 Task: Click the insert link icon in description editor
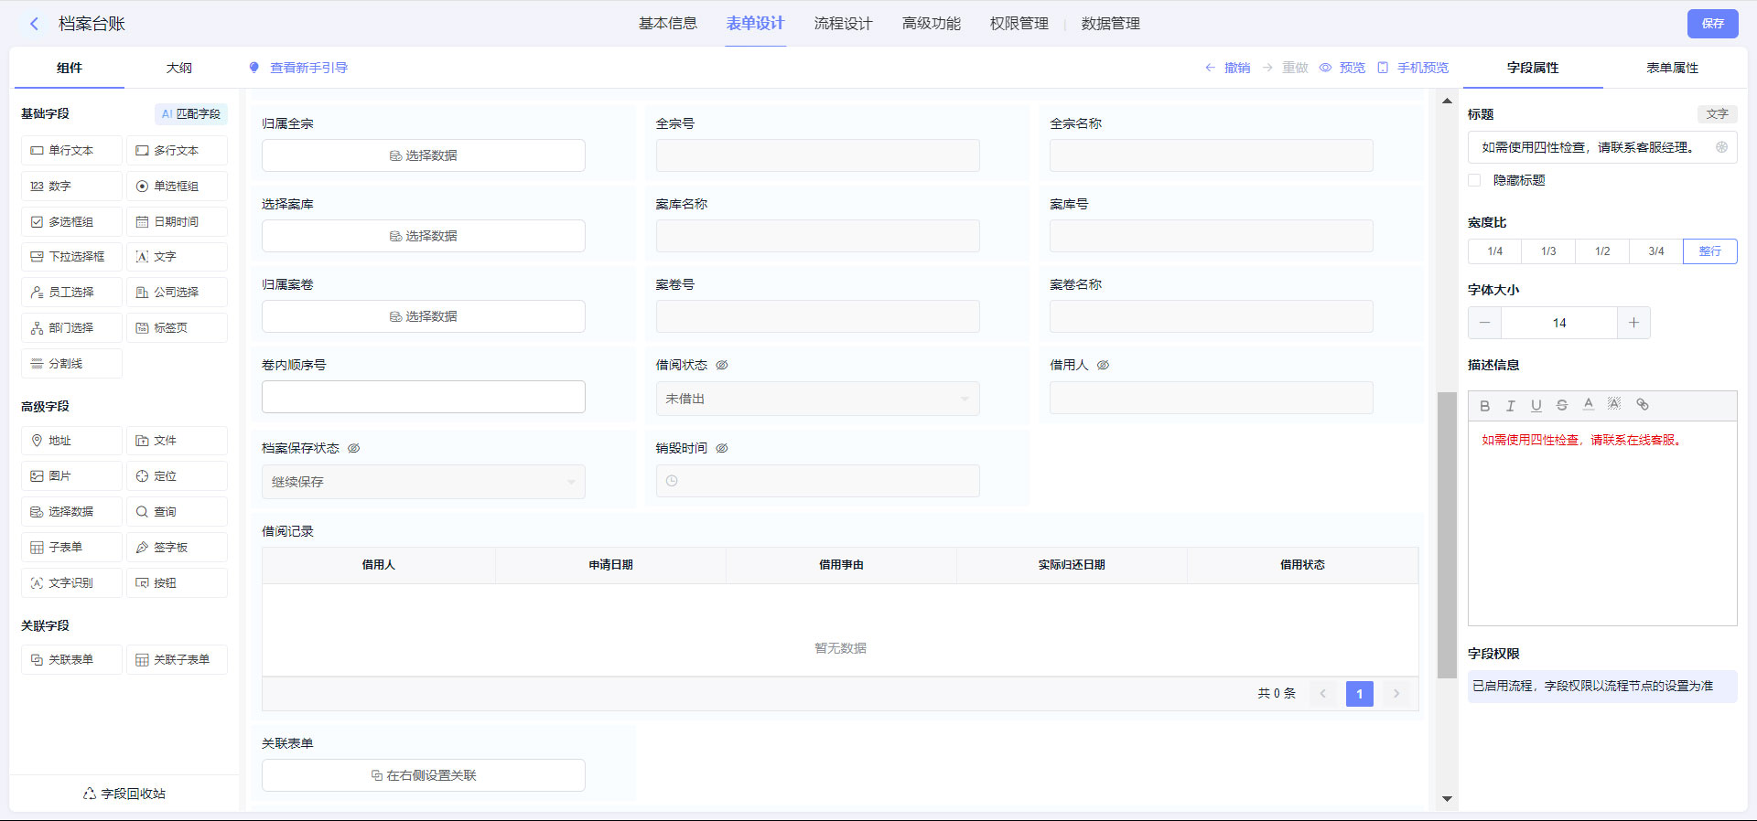1643,405
